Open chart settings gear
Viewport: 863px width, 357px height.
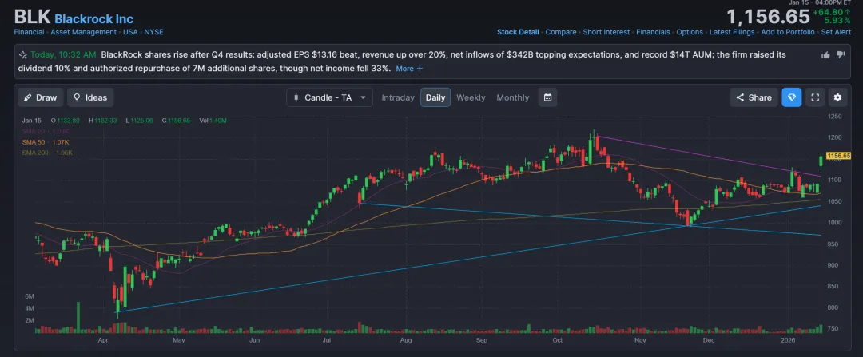(837, 97)
